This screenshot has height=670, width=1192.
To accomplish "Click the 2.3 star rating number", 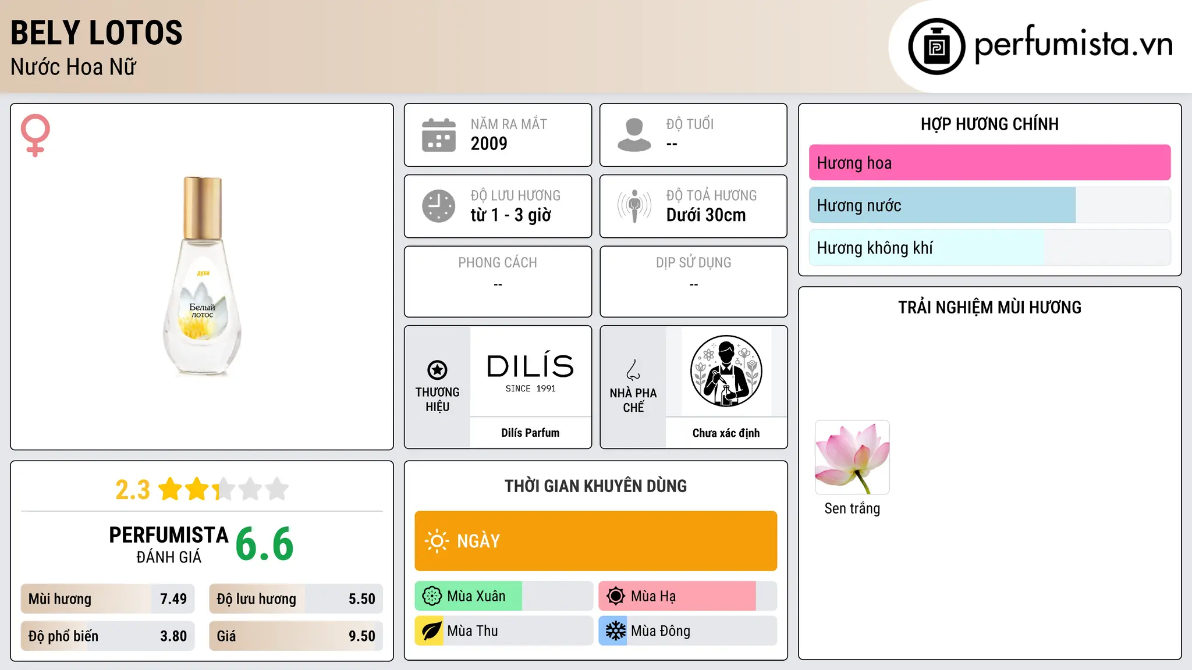I will (x=133, y=490).
